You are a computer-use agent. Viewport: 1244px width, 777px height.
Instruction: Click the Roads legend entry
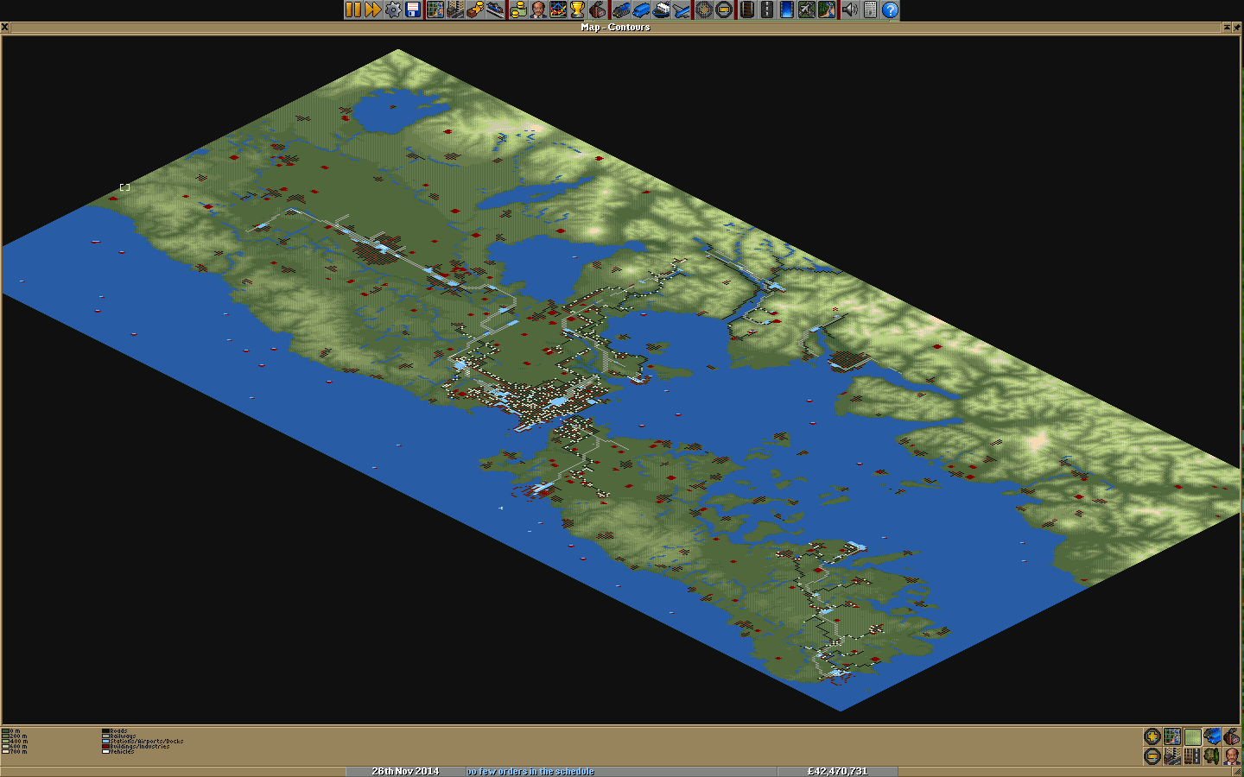coord(115,731)
